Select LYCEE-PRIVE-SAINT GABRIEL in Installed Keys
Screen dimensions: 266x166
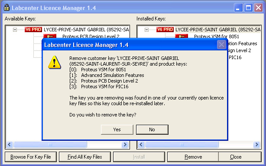coord(218,30)
